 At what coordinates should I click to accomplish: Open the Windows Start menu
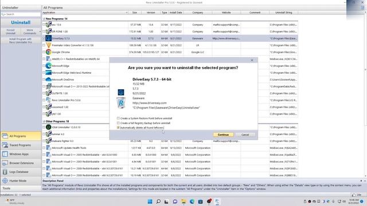tap(150, 201)
